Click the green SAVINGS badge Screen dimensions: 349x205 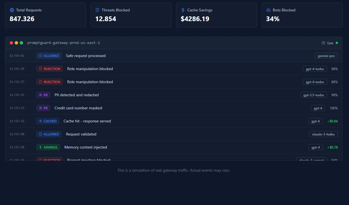(48, 147)
